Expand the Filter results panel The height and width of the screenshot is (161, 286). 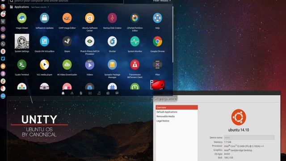162,1
